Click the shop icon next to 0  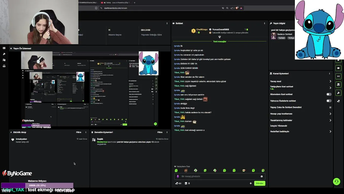coord(186,183)
